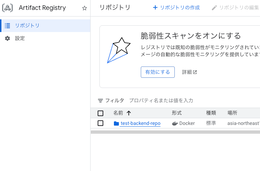Open the test-backend-repo repository link
The height and width of the screenshot is (171, 260).
click(x=141, y=123)
